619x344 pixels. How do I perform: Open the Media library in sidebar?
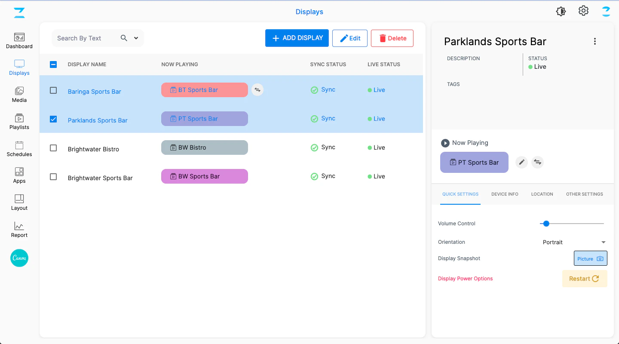click(x=19, y=95)
